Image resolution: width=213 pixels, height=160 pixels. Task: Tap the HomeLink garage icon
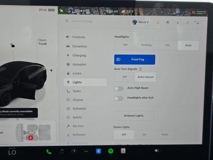[x=168, y=22]
